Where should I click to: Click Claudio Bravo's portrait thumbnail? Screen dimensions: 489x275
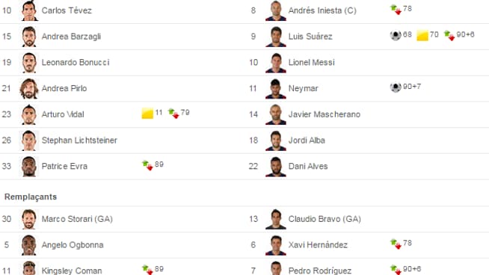coord(276,219)
